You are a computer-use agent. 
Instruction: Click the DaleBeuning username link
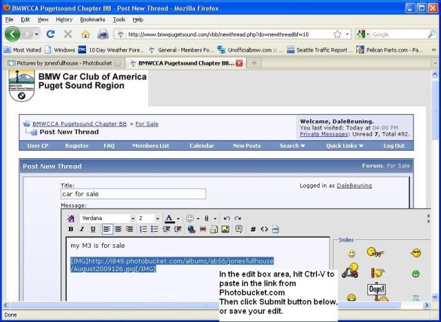point(354,186)
